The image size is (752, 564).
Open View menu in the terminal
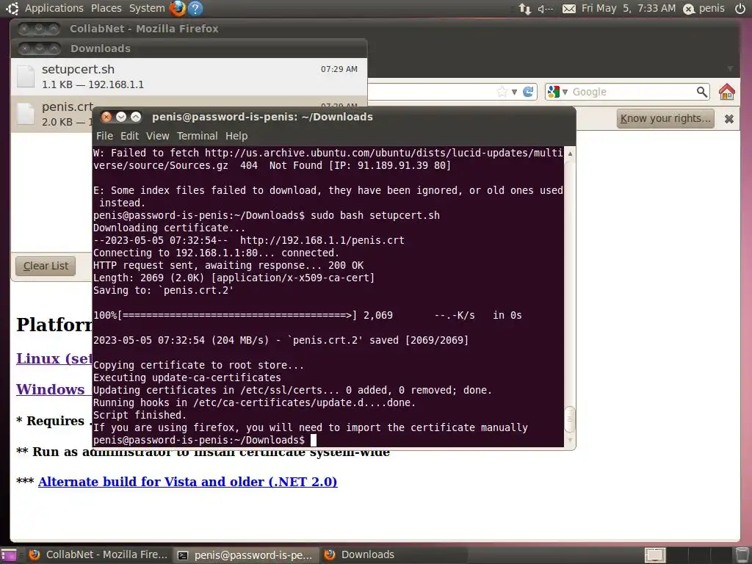coord(158,136)
